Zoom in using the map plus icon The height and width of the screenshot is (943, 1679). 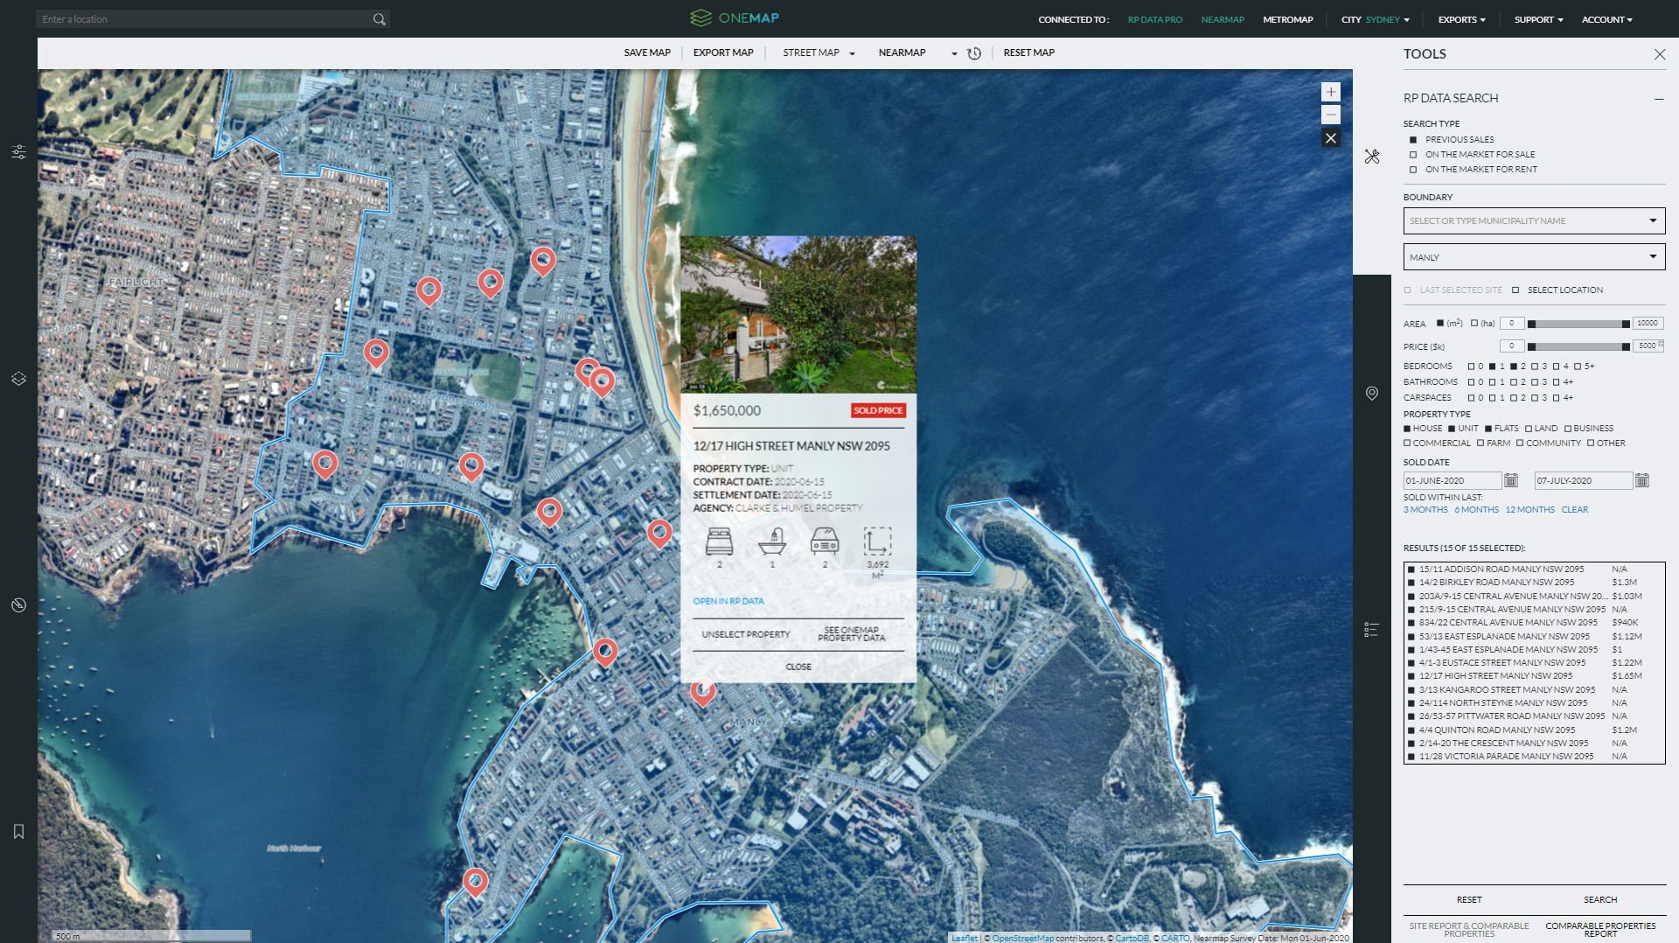[x=1330, y=91]
